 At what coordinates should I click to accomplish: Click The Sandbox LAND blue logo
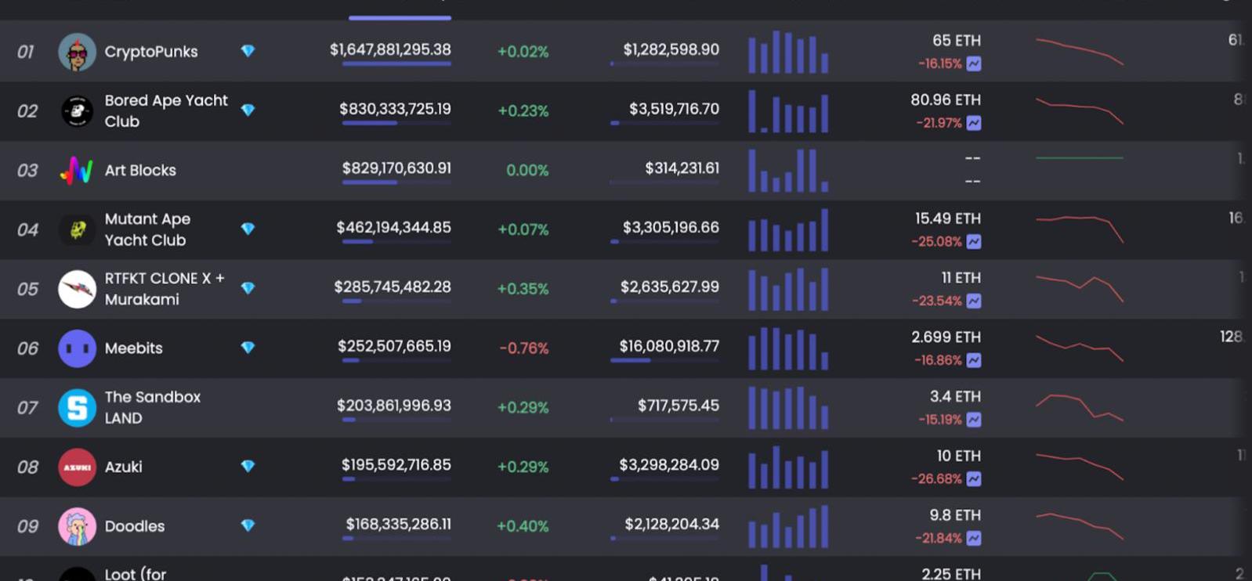77,408
